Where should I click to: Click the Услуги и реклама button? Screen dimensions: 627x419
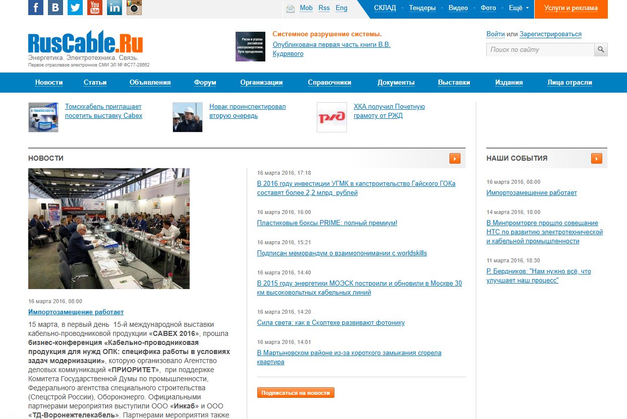(571, 8)
